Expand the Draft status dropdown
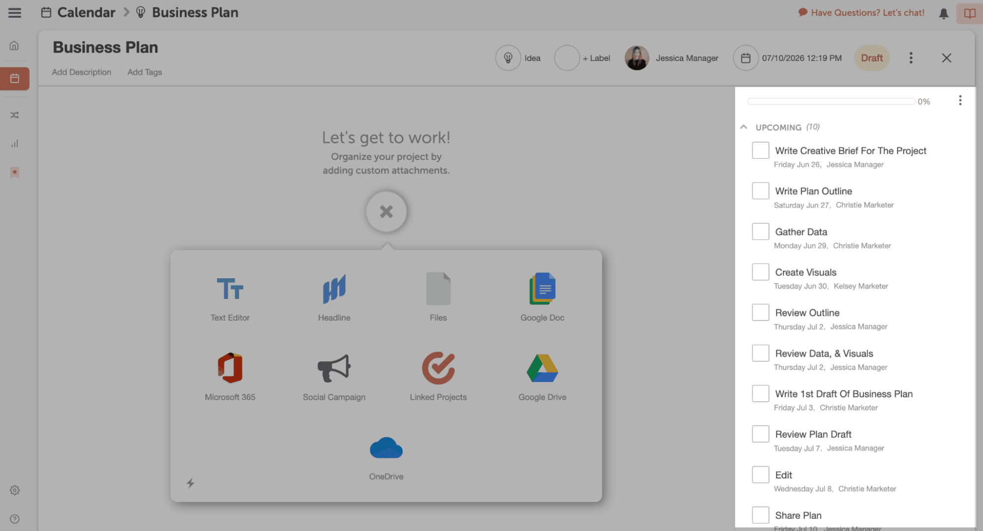Image resolution: width=983 pixels, height=531 pixels. 872,58
